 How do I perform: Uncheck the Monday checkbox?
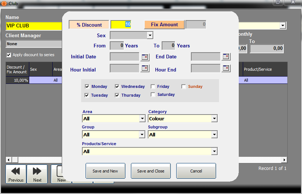click(87, 87)
